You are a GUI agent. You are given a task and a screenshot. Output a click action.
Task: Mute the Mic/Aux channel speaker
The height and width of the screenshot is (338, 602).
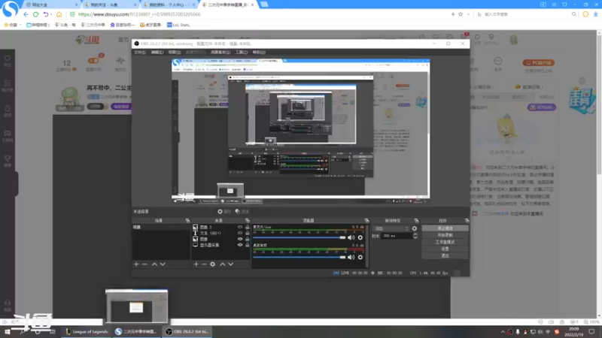coord(351,237)
